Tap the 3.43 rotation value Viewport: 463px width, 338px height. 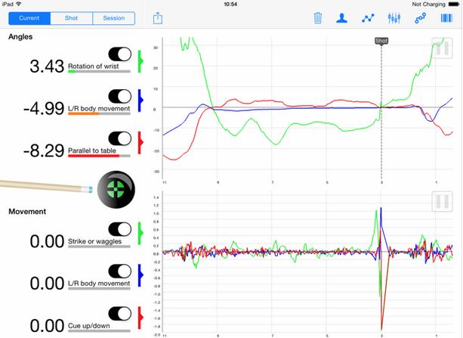(x=47, y=67)
